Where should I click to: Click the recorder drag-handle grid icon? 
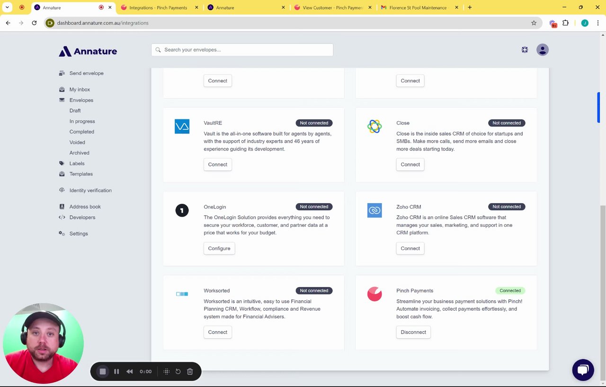(x=167, y=372)
